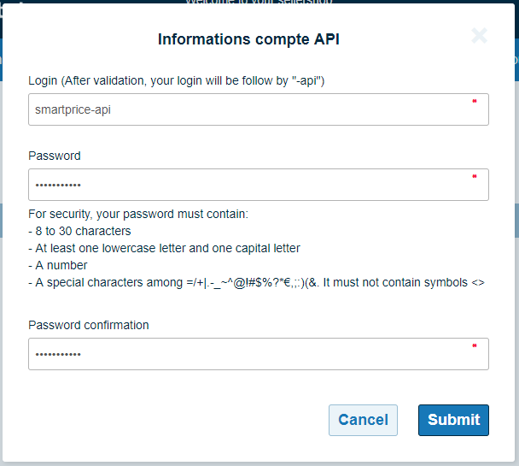Click the Login label text

[176, 80]
